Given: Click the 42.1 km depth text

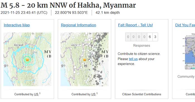Looking at the screenshot, I should pyautogui.click(x=108, y=13).
